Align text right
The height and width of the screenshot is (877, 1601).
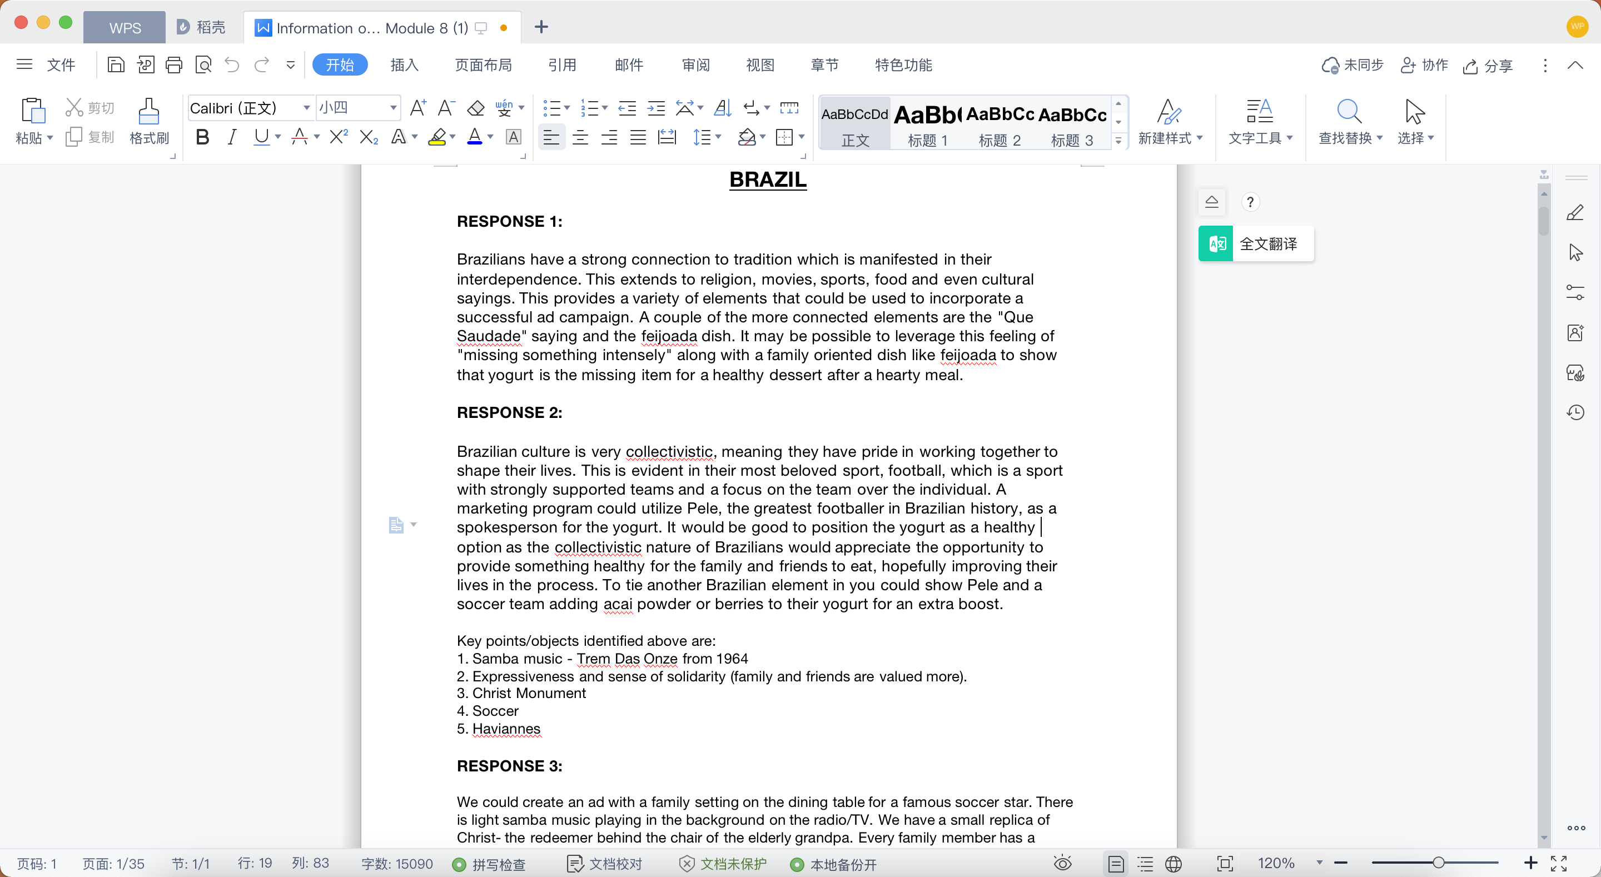[609, 137]
